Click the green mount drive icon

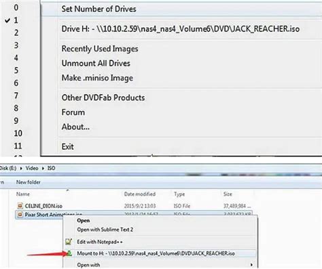[69, 253]
